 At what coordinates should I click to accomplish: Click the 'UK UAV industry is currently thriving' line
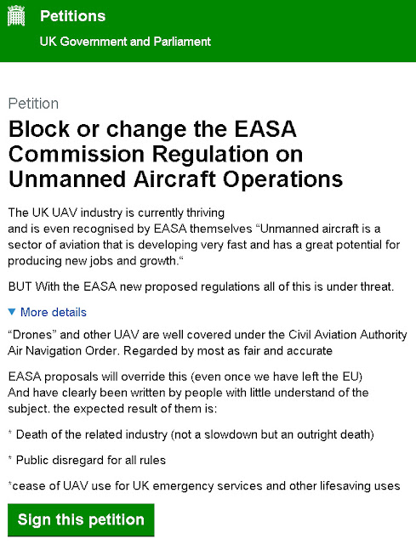(117, 212)
